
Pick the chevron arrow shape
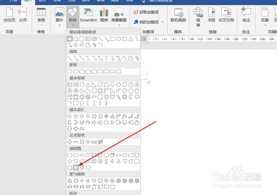point(113,123)
